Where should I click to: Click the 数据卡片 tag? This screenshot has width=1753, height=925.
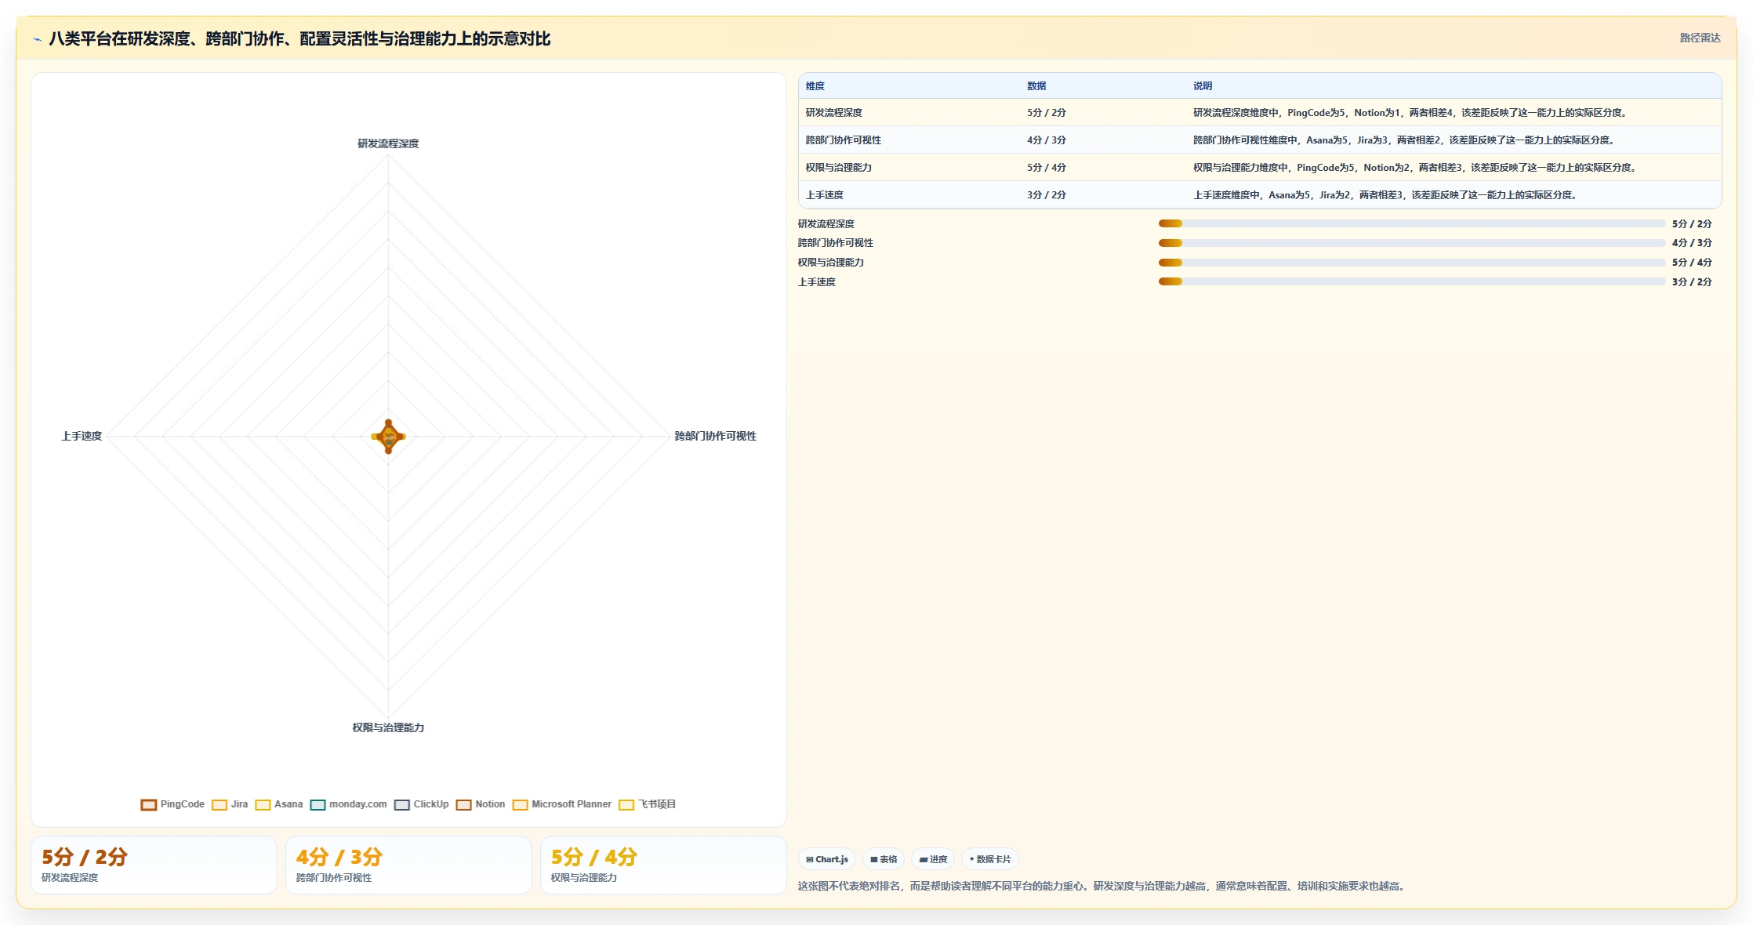990,859
